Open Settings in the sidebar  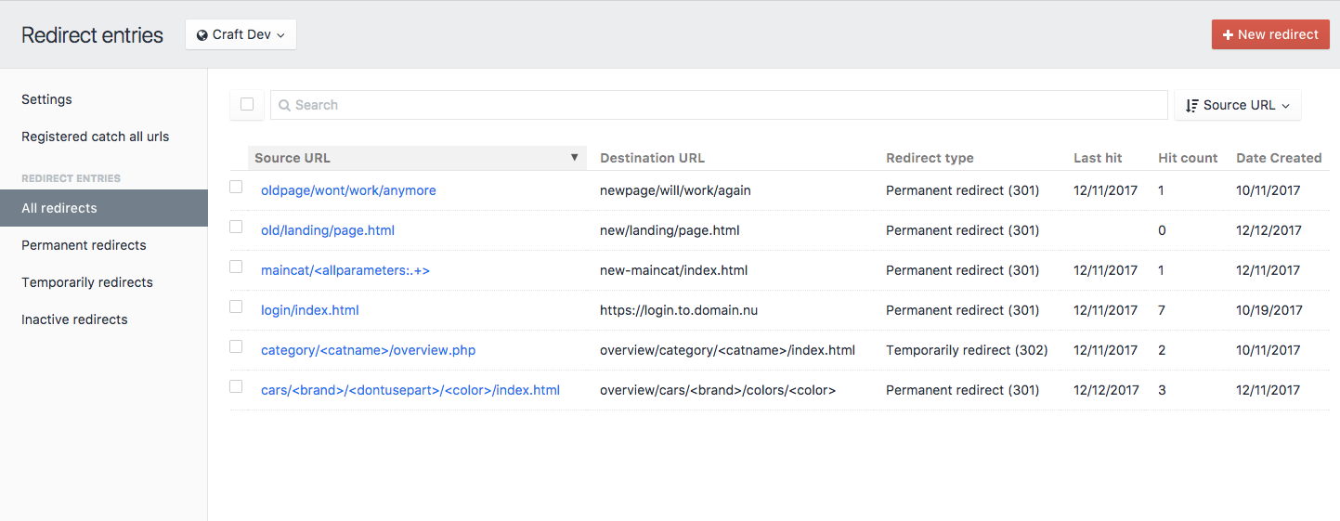pos(46,99)
